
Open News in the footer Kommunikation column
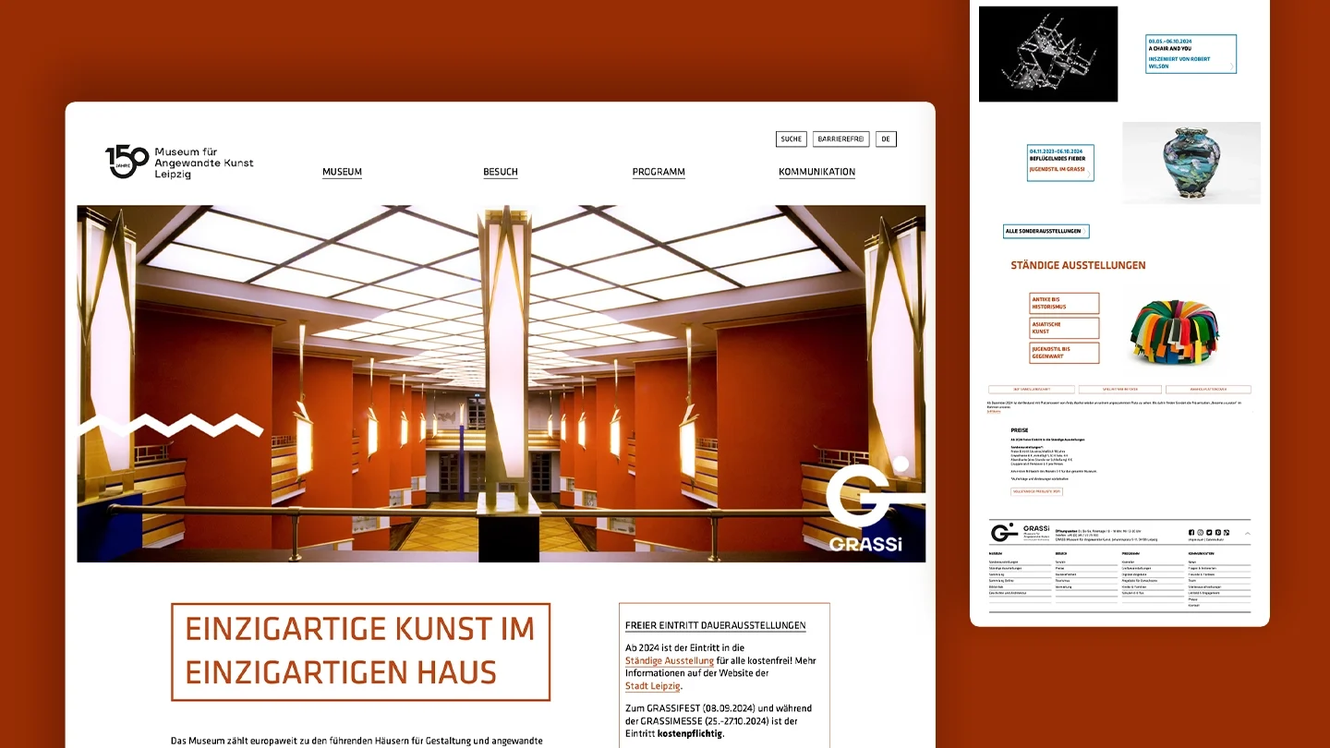1192,562
